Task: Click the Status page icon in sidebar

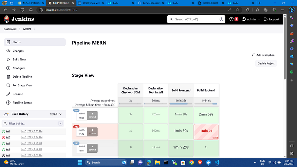Action: click(x=8, y=42)
